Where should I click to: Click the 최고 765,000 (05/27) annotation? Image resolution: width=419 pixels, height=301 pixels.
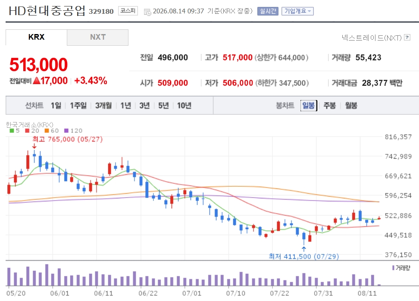pyautogui.click(x=68, y=139)
